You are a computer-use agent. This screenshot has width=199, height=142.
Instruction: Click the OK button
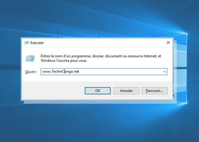click(98, 91)
